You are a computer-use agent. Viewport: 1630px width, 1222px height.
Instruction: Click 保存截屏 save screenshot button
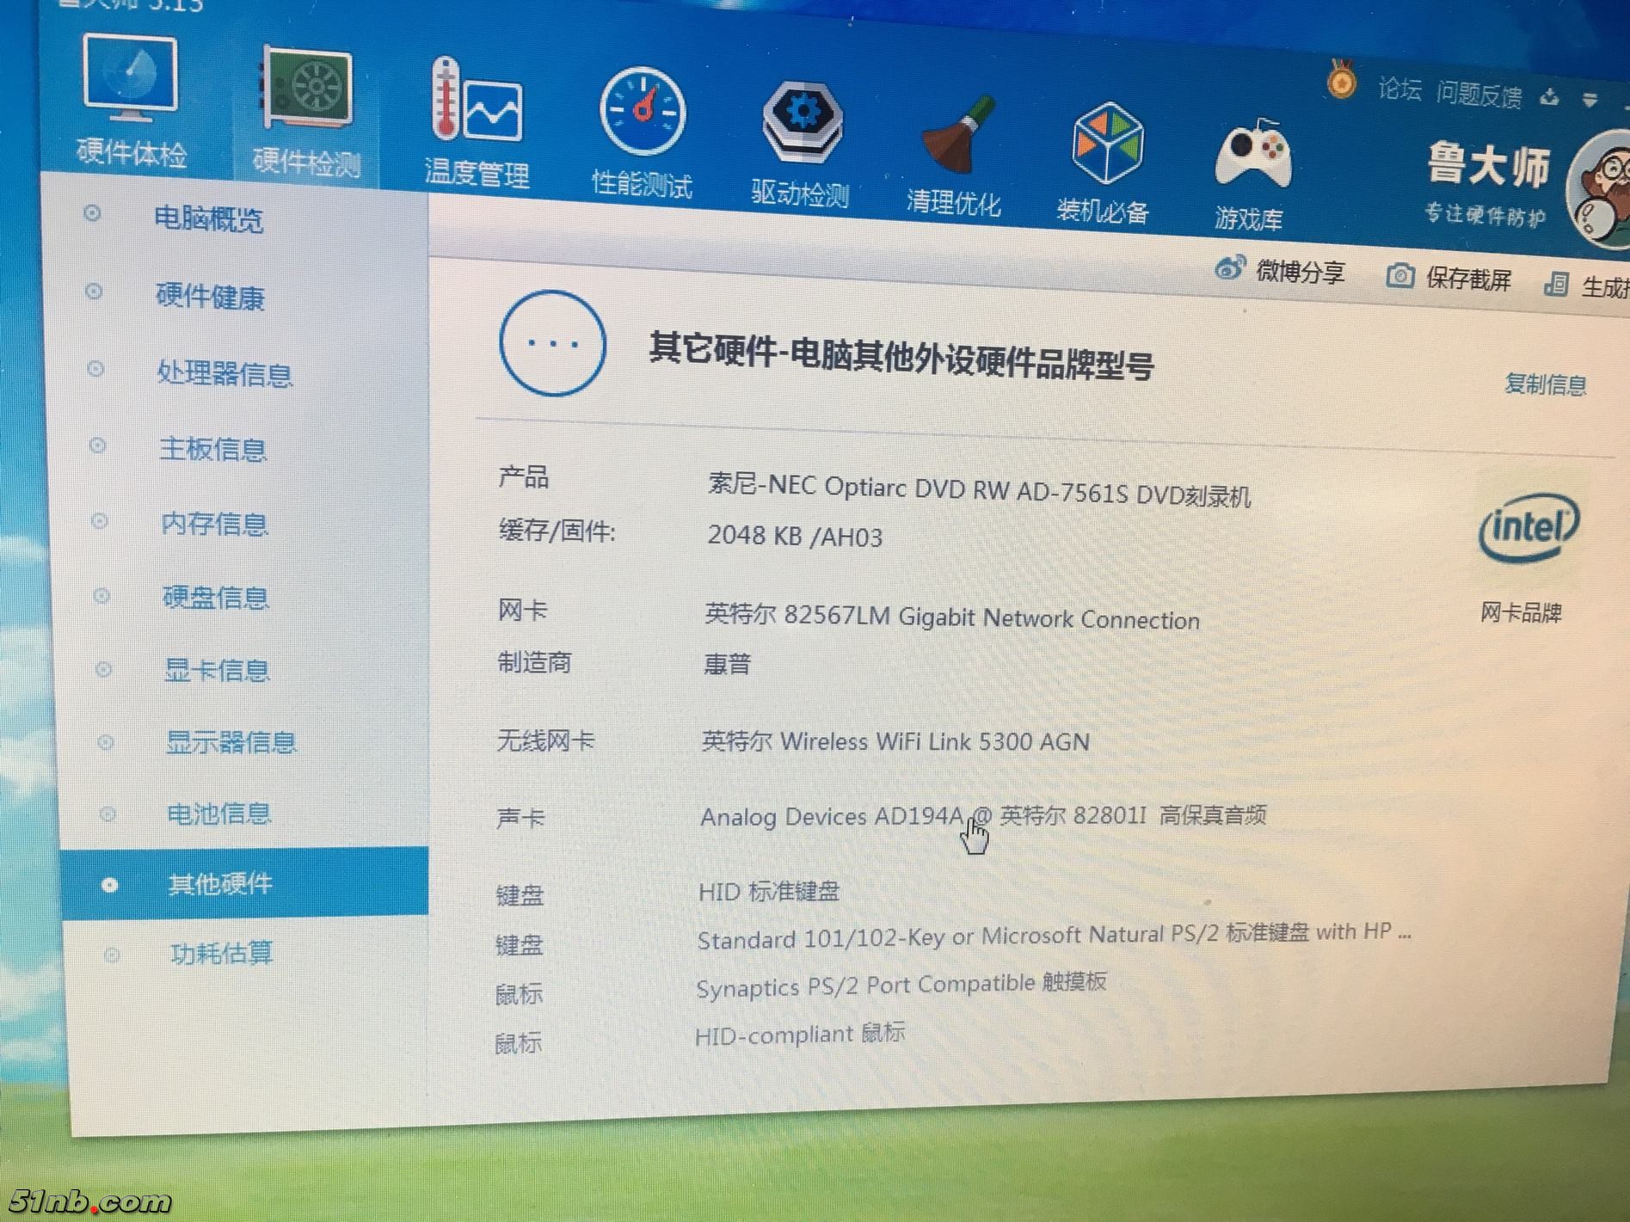point(1450,279)
